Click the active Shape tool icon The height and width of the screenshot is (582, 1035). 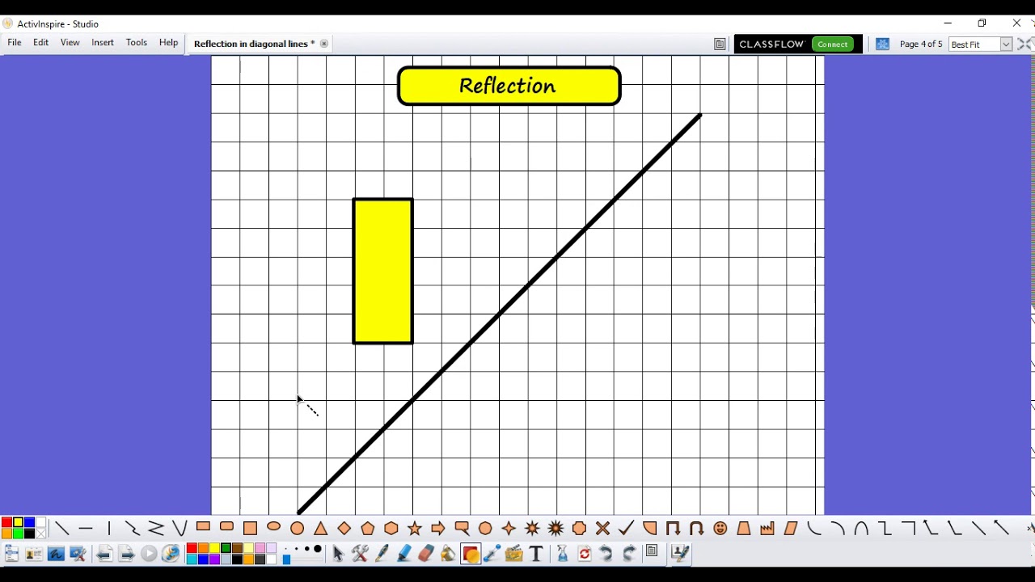coord(471,554)
